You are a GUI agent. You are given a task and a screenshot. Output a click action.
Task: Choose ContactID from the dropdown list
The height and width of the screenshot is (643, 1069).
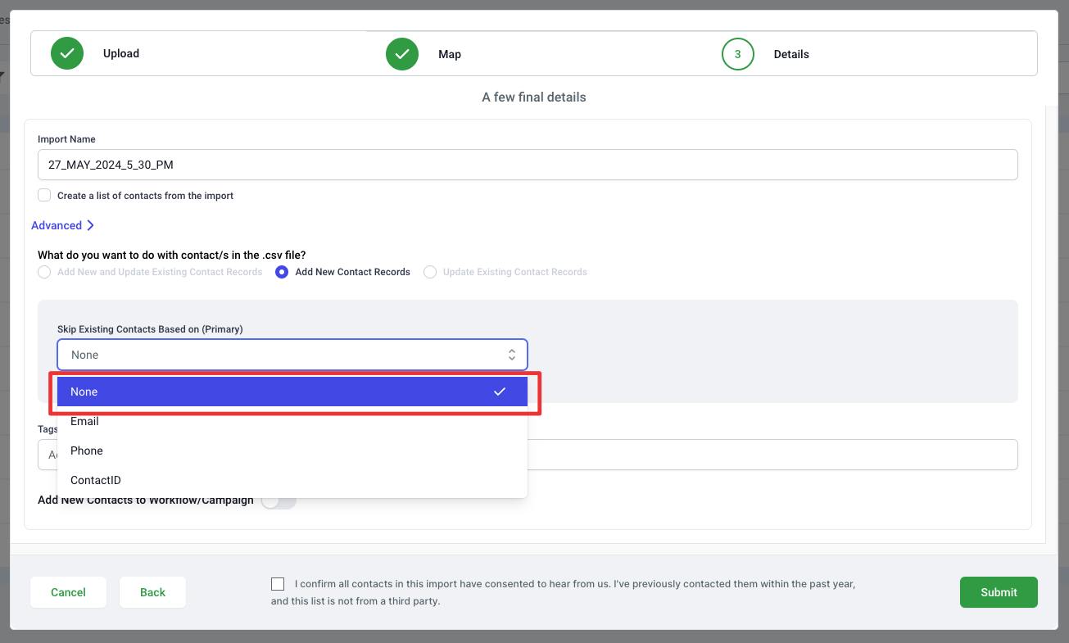(x=96, y=480)
